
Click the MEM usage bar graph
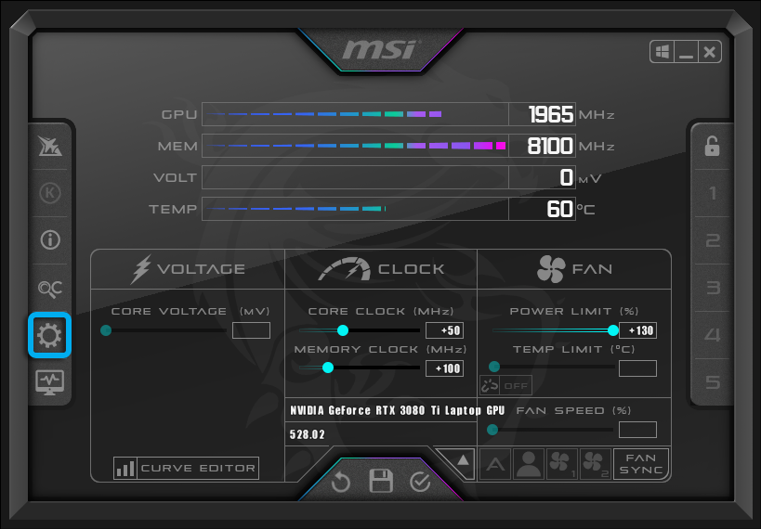coord(355,146)
